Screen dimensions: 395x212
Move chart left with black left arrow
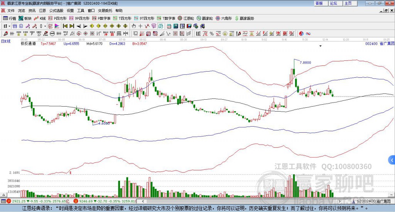79,26
